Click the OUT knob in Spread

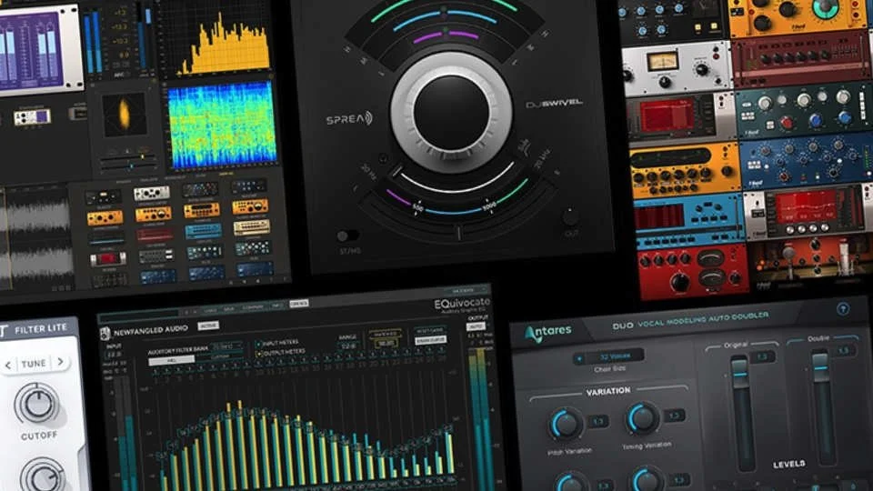point(569,216)
